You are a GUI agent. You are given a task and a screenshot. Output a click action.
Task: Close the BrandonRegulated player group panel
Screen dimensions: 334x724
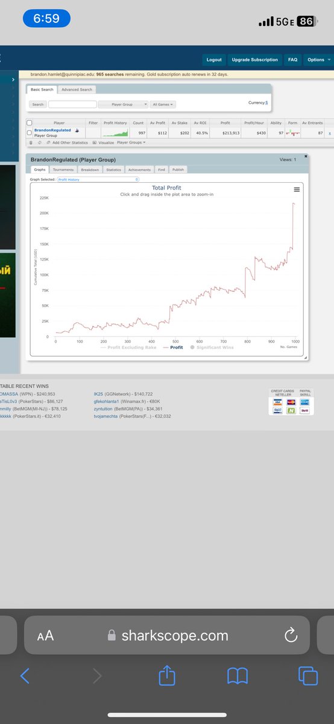(306, 156)
